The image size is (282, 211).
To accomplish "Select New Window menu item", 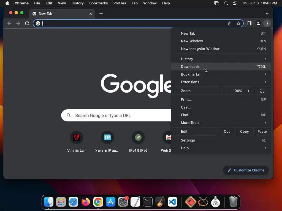I will pos(221,41).
